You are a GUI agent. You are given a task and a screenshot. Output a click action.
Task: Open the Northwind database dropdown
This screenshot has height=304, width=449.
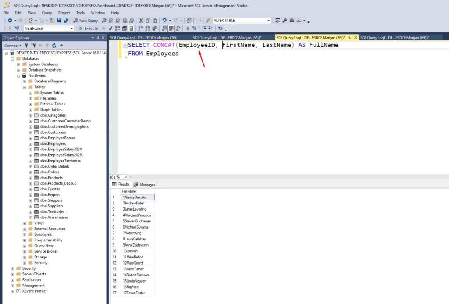coord(71,29)
